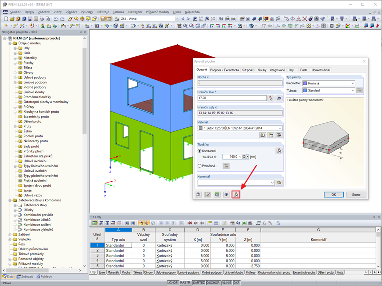Open the Liniové podpory table tab
The width and height of the screenshot is (382, 286).
pos(188,272)
